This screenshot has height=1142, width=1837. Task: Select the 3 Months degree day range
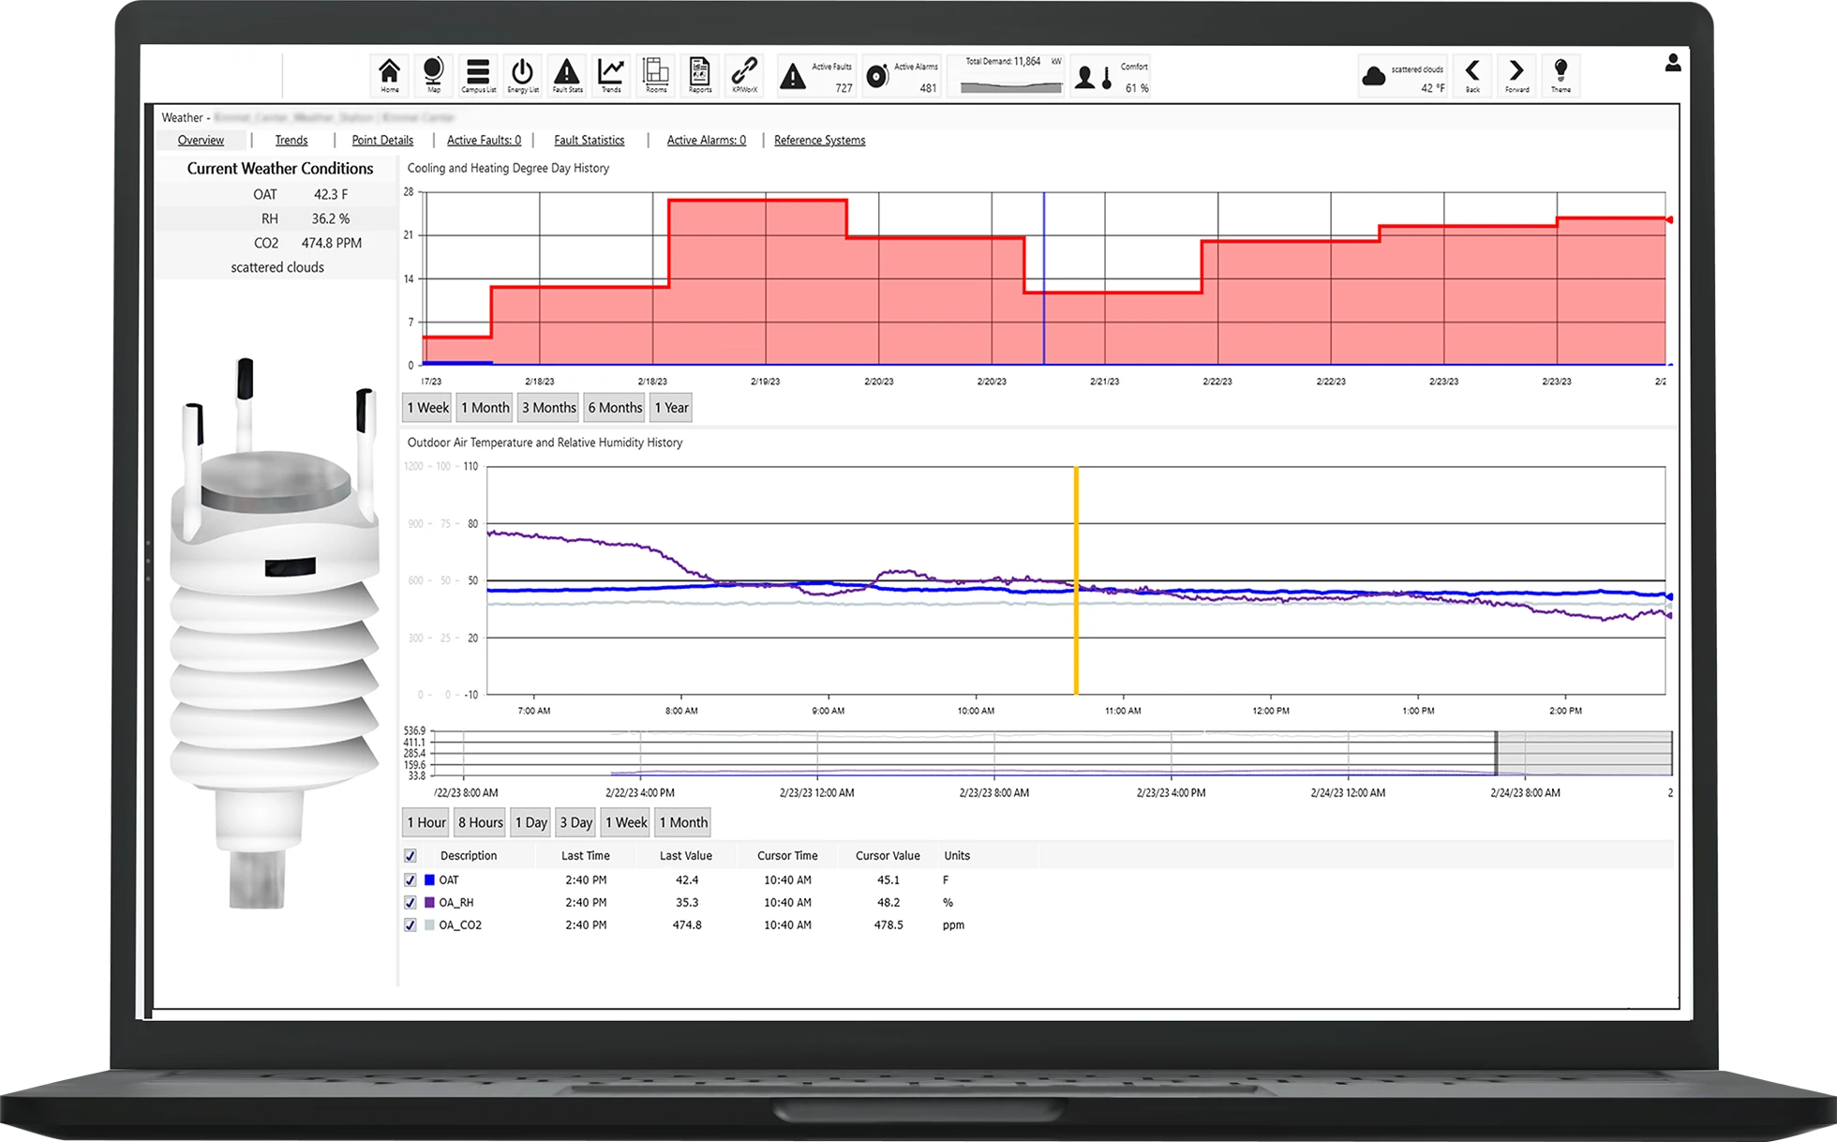pyautogui.click(x=548, y=408)
